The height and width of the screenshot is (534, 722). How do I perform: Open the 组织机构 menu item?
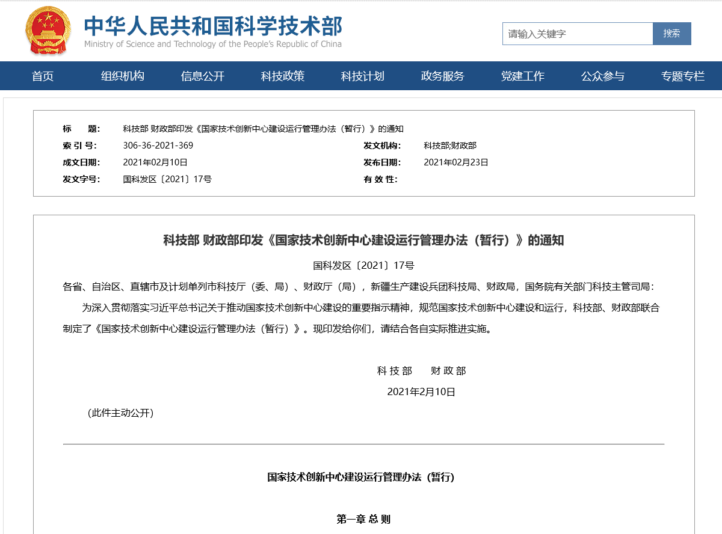123,76
